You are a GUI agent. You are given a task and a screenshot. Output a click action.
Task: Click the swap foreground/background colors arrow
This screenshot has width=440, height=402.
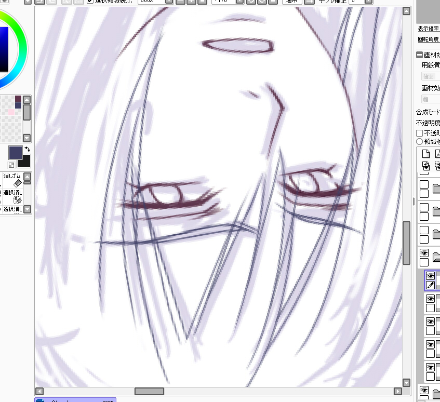(x=28, y=150)
